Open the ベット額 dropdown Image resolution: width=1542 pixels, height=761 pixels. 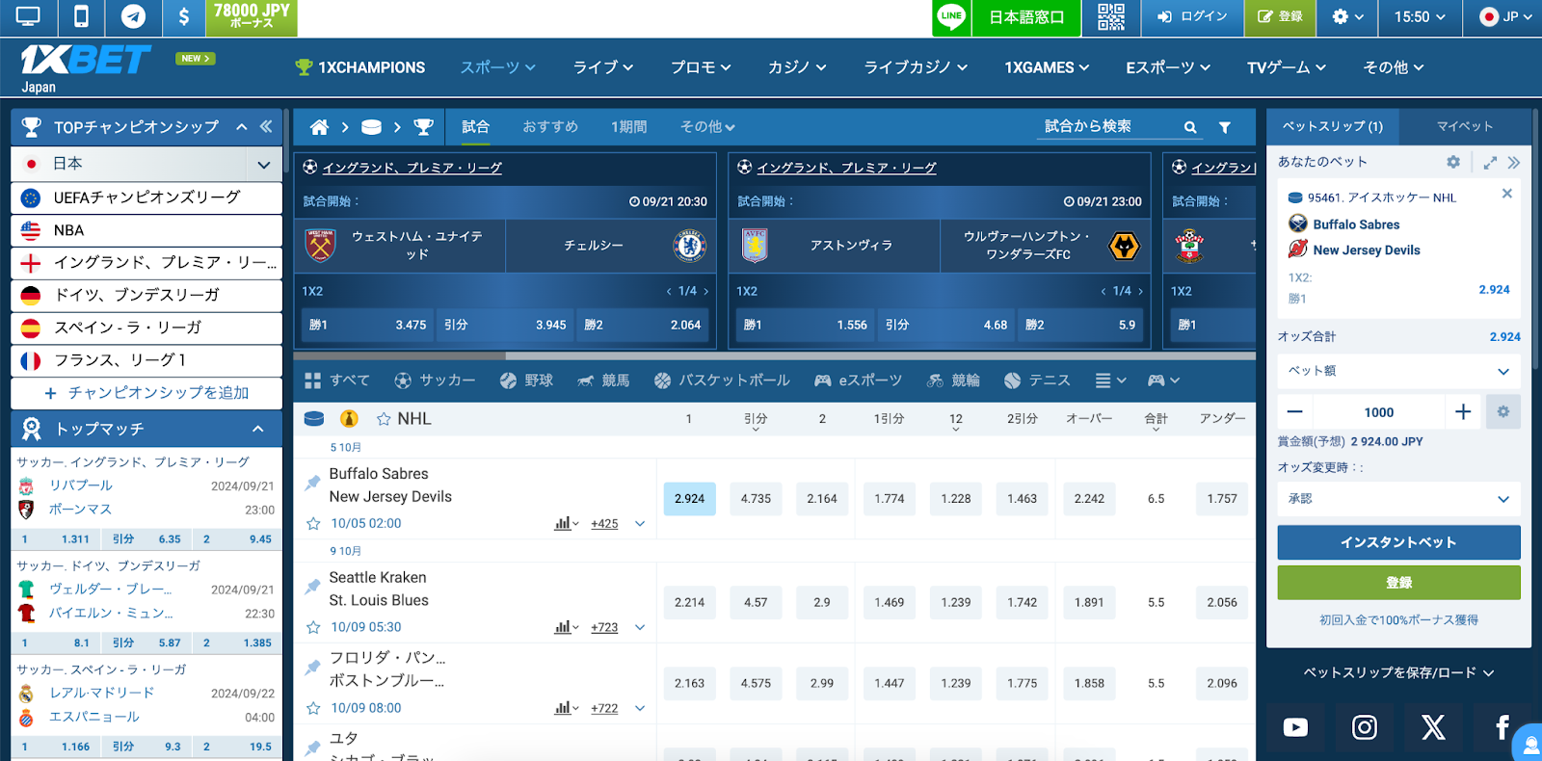point(1398,371)
